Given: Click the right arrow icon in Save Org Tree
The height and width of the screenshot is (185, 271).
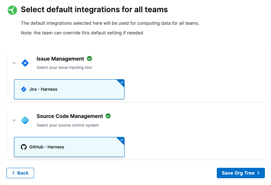Looking at the screenshot, I should 258,173.
